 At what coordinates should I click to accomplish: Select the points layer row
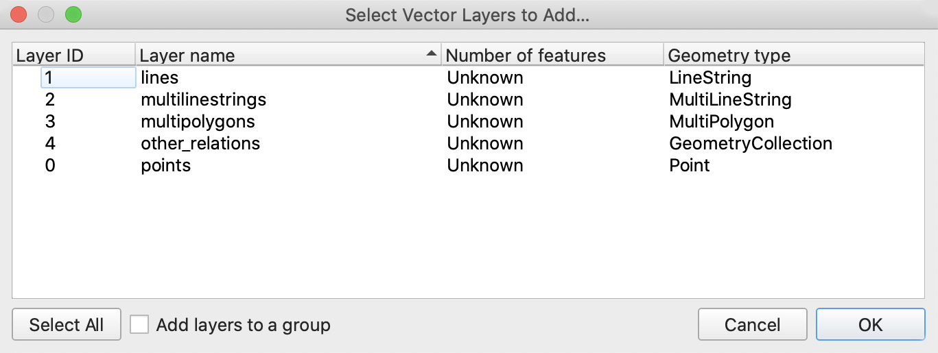point(469,165)
